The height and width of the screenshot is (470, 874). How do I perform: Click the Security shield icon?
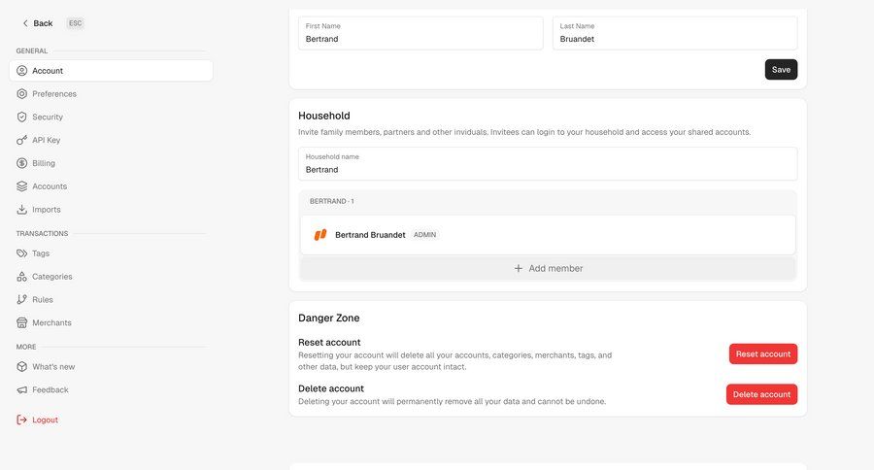tap(21, 117)
